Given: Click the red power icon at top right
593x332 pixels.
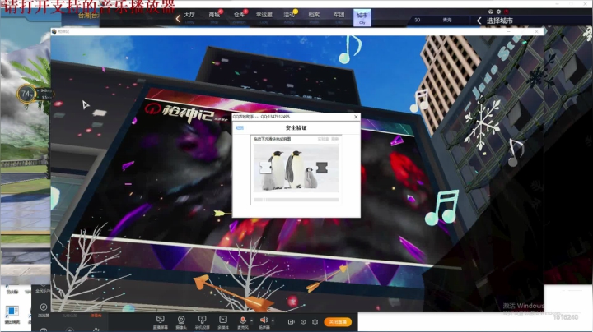Looking at the screenshot, I should pyautogui.click(x=506, y=12).
